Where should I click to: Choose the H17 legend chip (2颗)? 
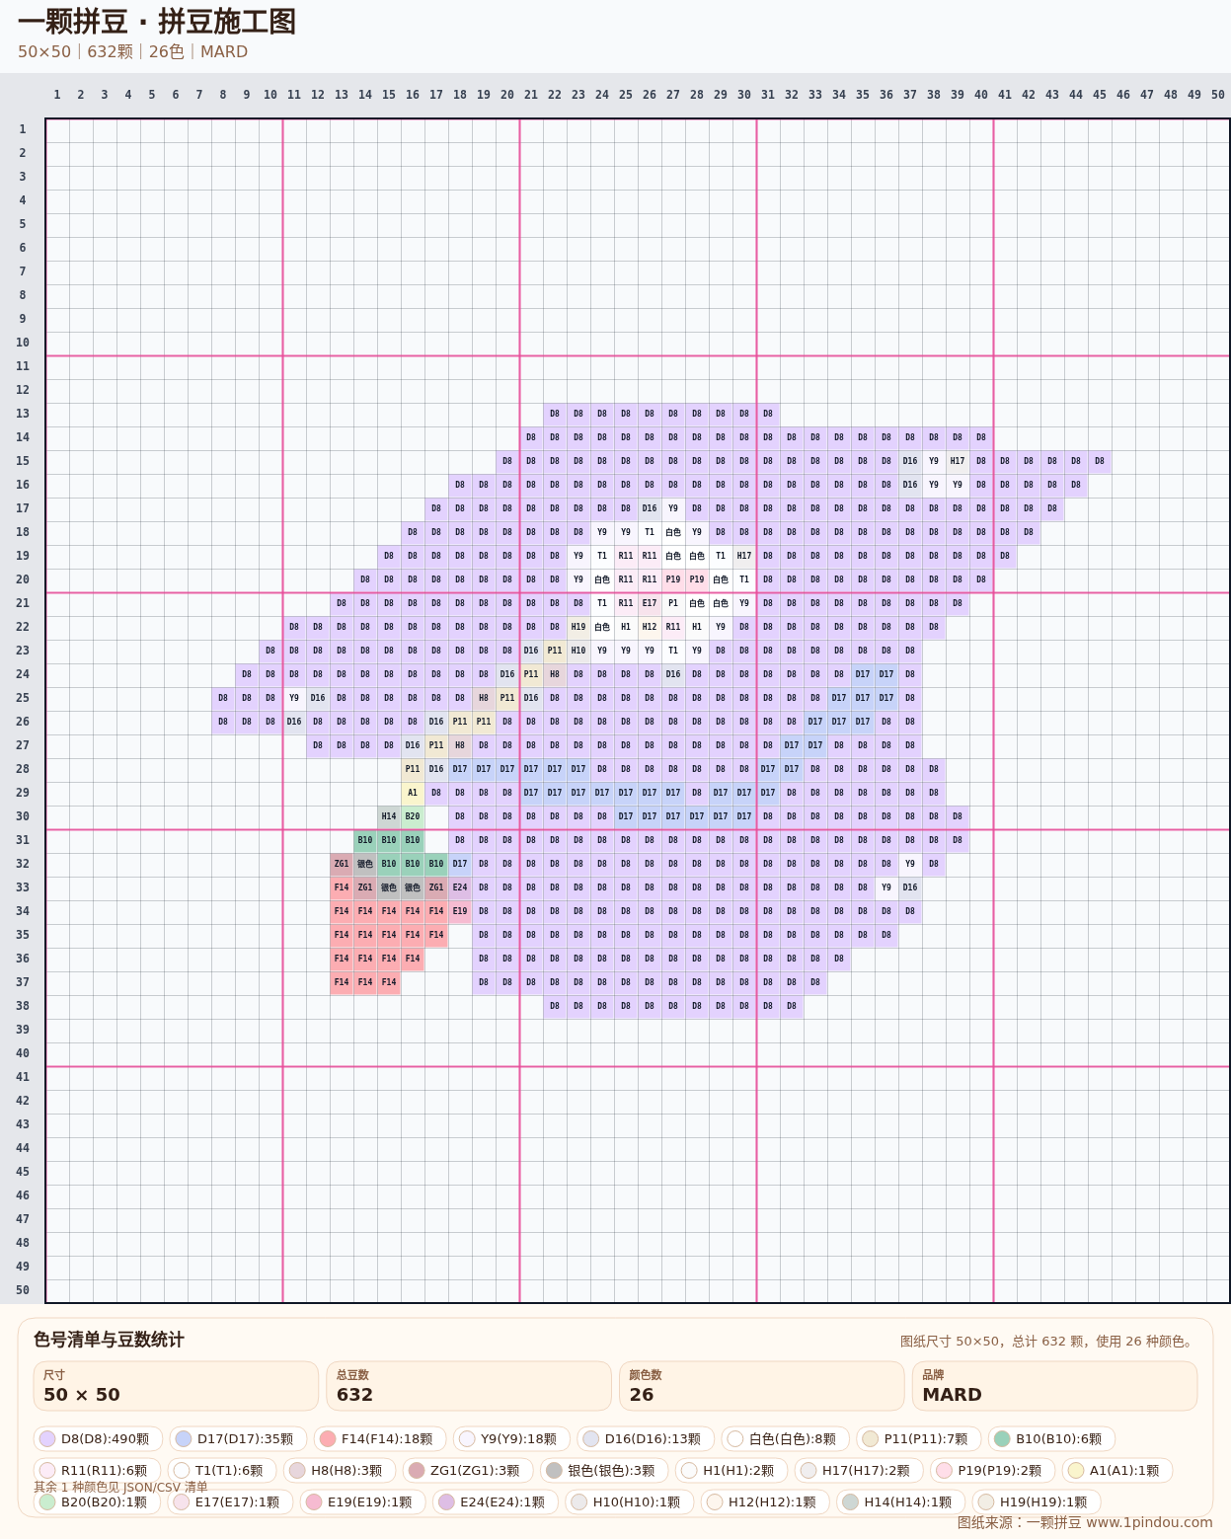coord(859,1471)
